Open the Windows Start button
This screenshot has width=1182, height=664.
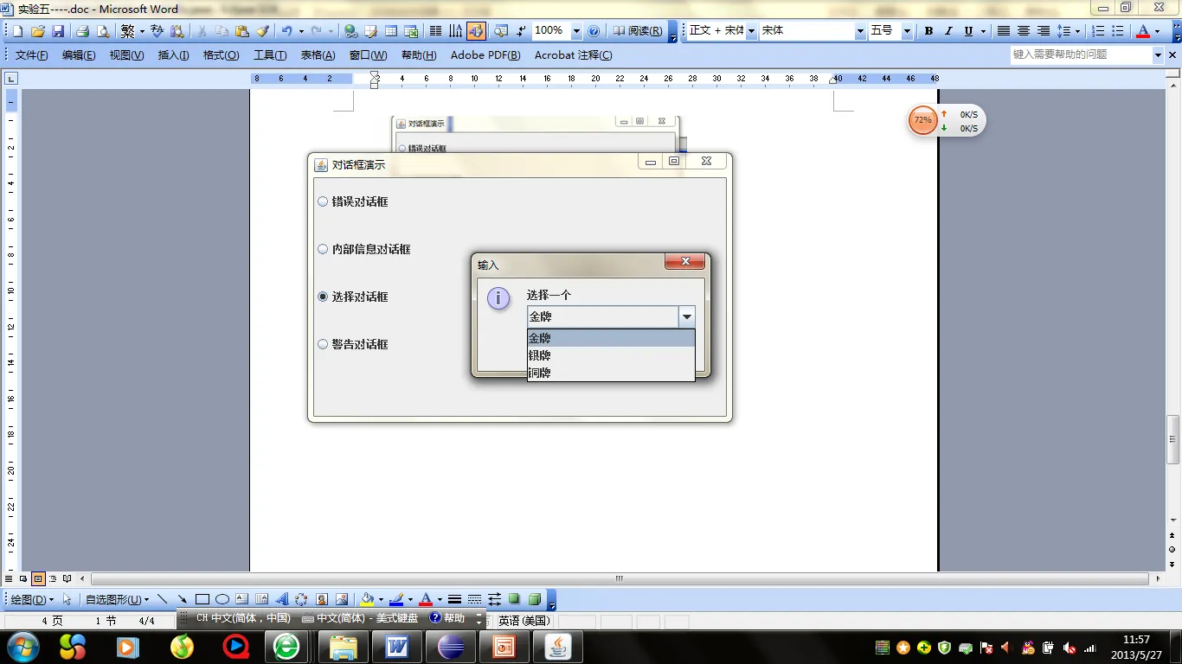22,647
